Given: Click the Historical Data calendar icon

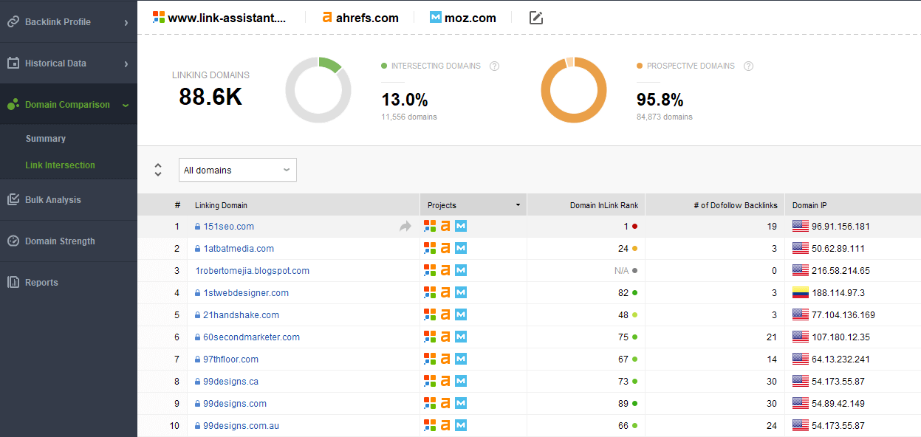Looking at the screenshot, I should (13, 63).
